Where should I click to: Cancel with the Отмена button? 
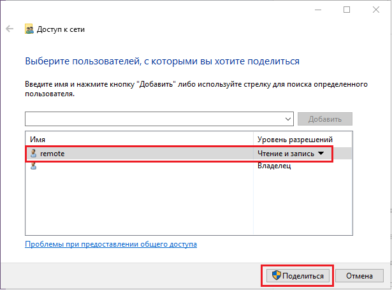359,276
